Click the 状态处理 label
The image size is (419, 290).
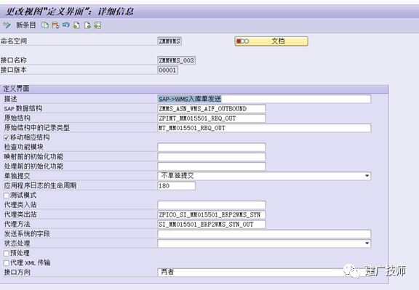[17, 243]
